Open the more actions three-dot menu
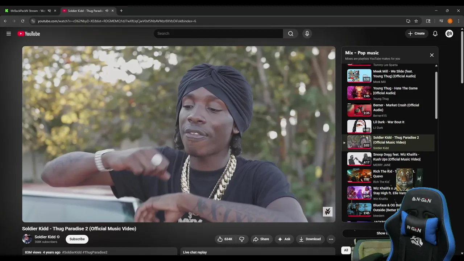Viewport: 464px width, 261px height. [331, 239]
